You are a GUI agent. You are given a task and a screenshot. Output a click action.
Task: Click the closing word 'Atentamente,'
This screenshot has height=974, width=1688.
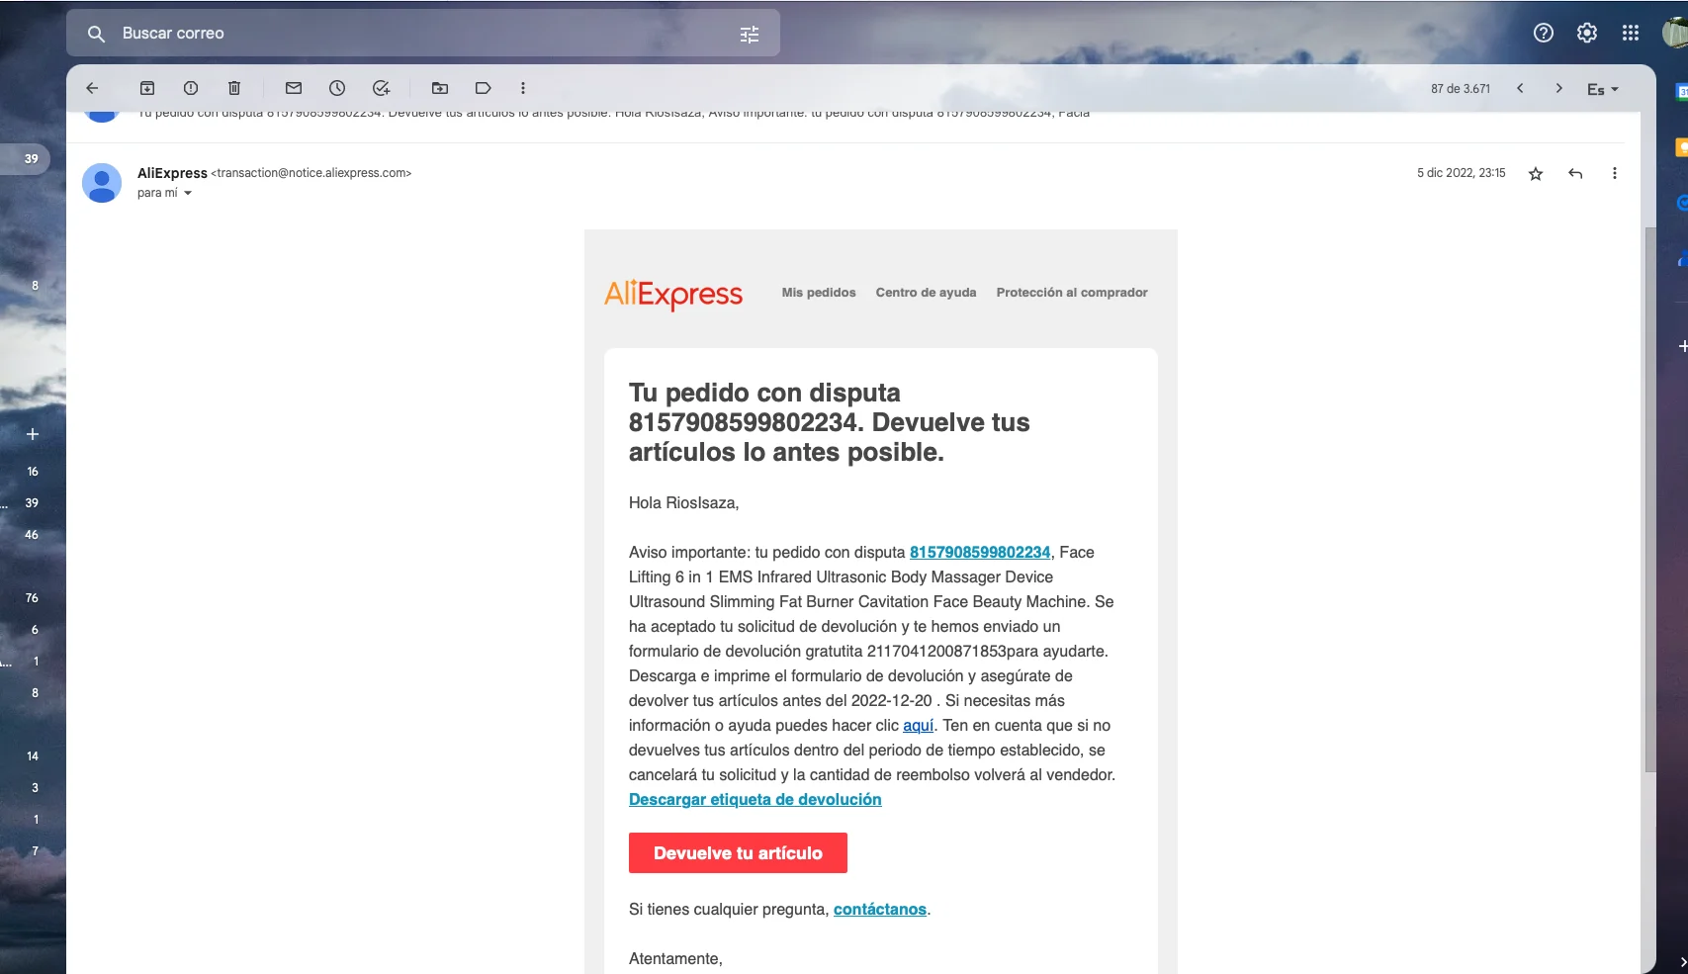pyautogui.click(x=675, y=959)
